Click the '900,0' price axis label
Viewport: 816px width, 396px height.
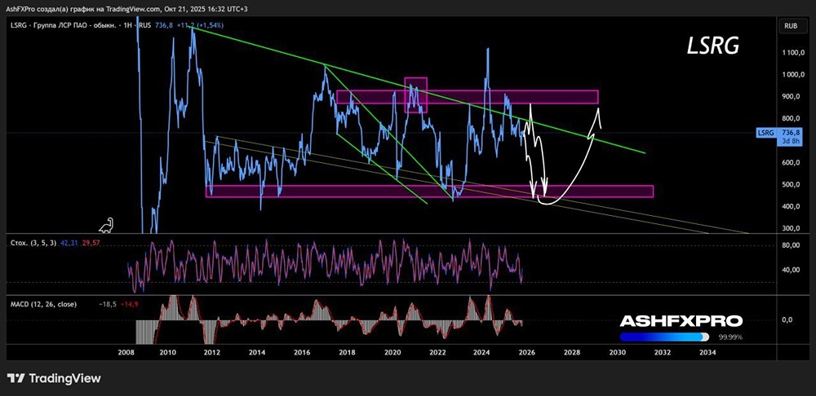tap(791, 97)
